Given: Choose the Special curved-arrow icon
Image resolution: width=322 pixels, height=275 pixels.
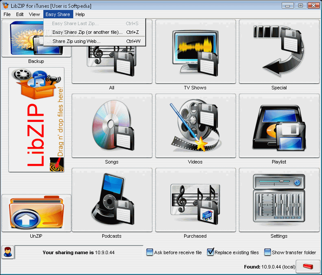Looking at the screenshot, I should pos(279,52).
